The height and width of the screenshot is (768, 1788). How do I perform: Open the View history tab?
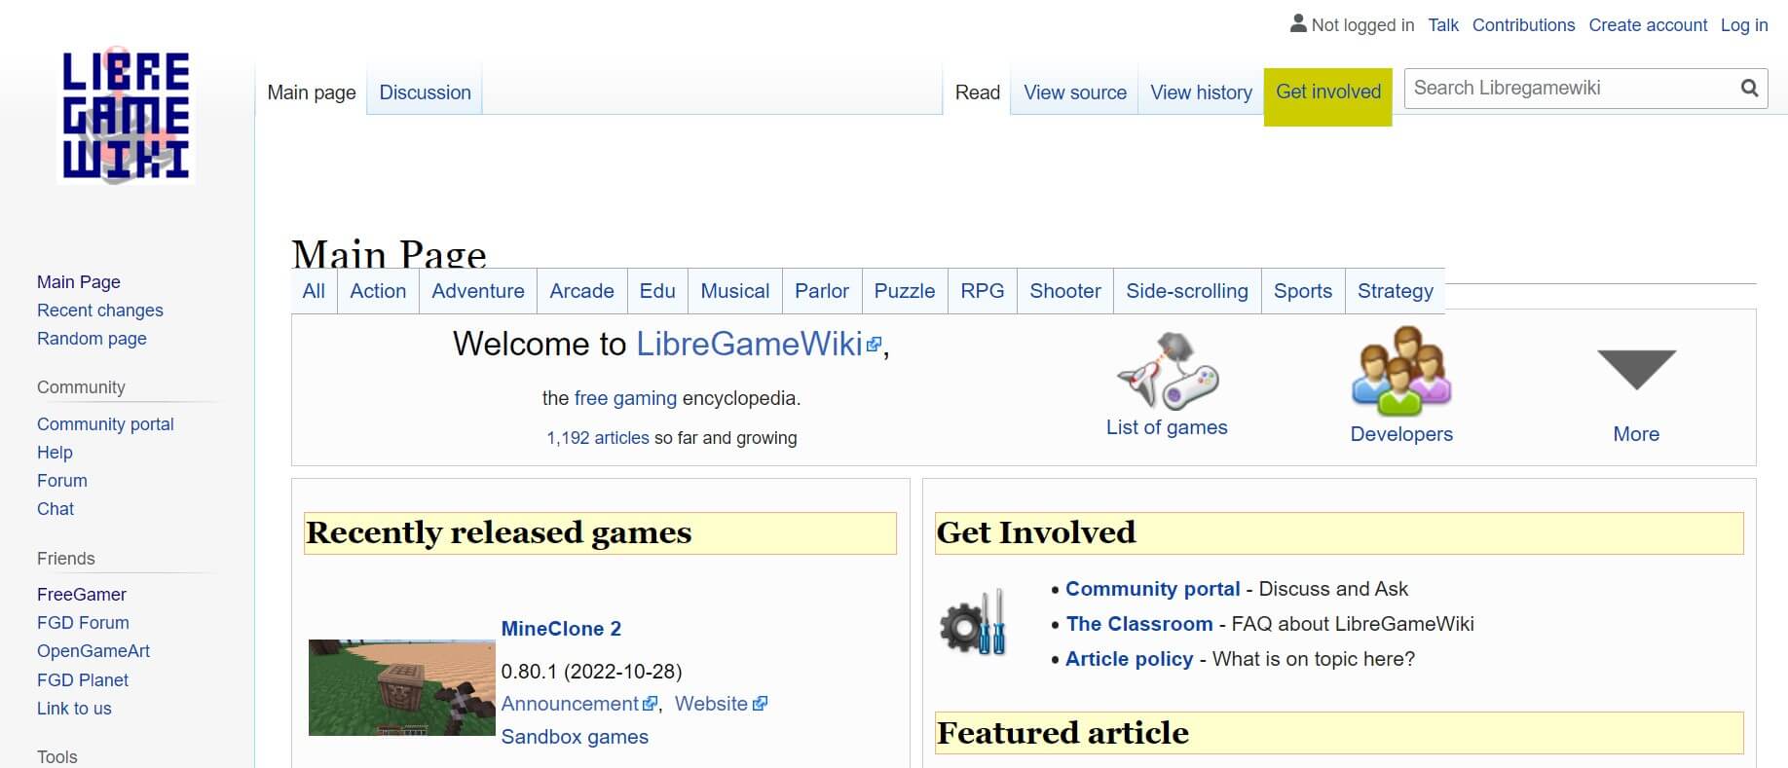(1201, 92)
